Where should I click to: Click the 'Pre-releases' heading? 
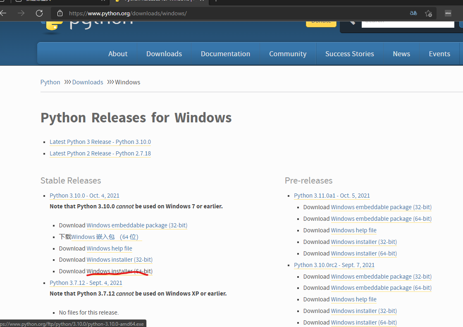click(x=308, y=181)
